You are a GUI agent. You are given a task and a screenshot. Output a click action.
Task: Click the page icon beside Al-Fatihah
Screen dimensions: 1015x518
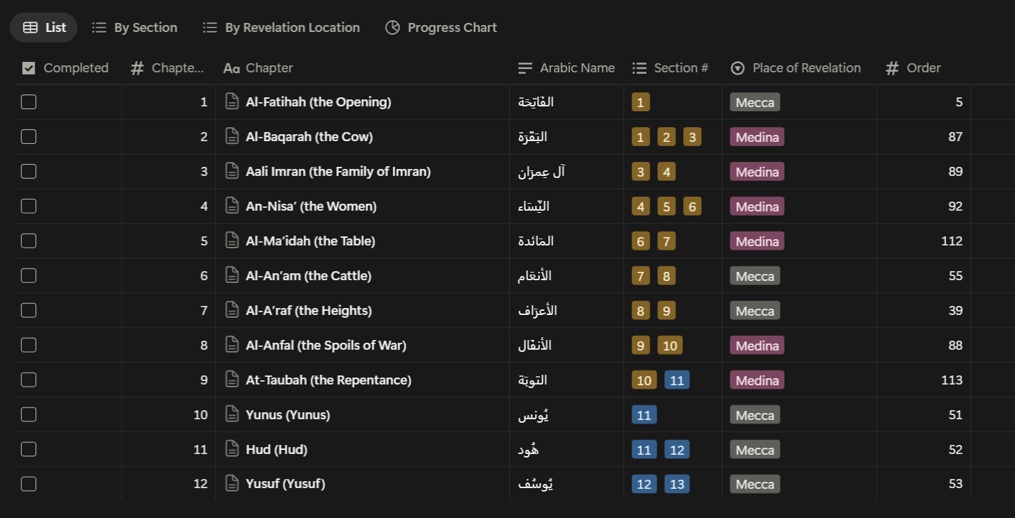pos(232,102)
